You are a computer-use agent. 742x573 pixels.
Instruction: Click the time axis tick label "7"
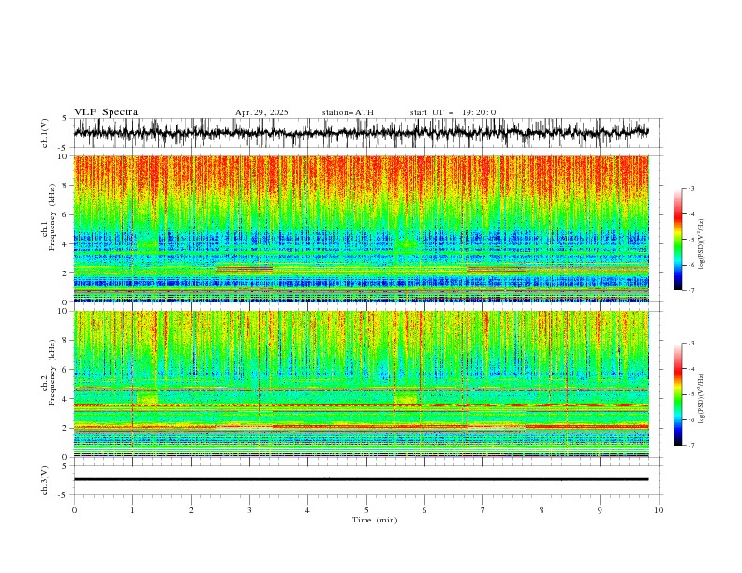483,510
